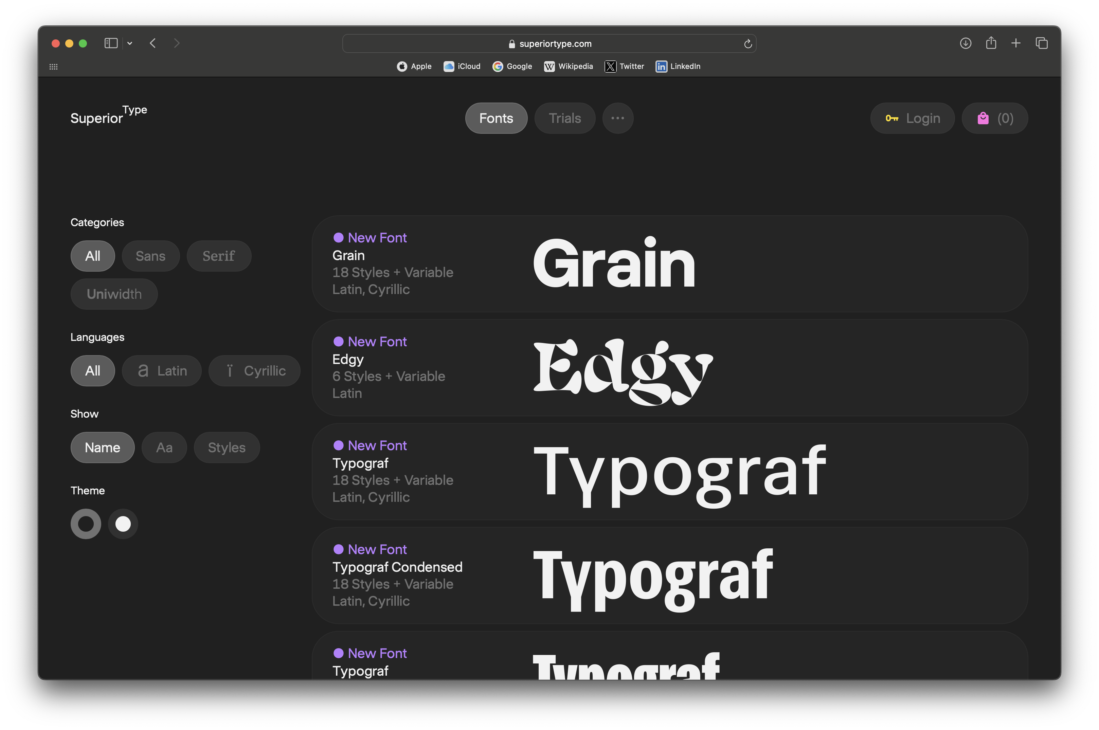Show fonts by Styles view
Viewport: 1099px width, 730px height.
coord(226,448)
